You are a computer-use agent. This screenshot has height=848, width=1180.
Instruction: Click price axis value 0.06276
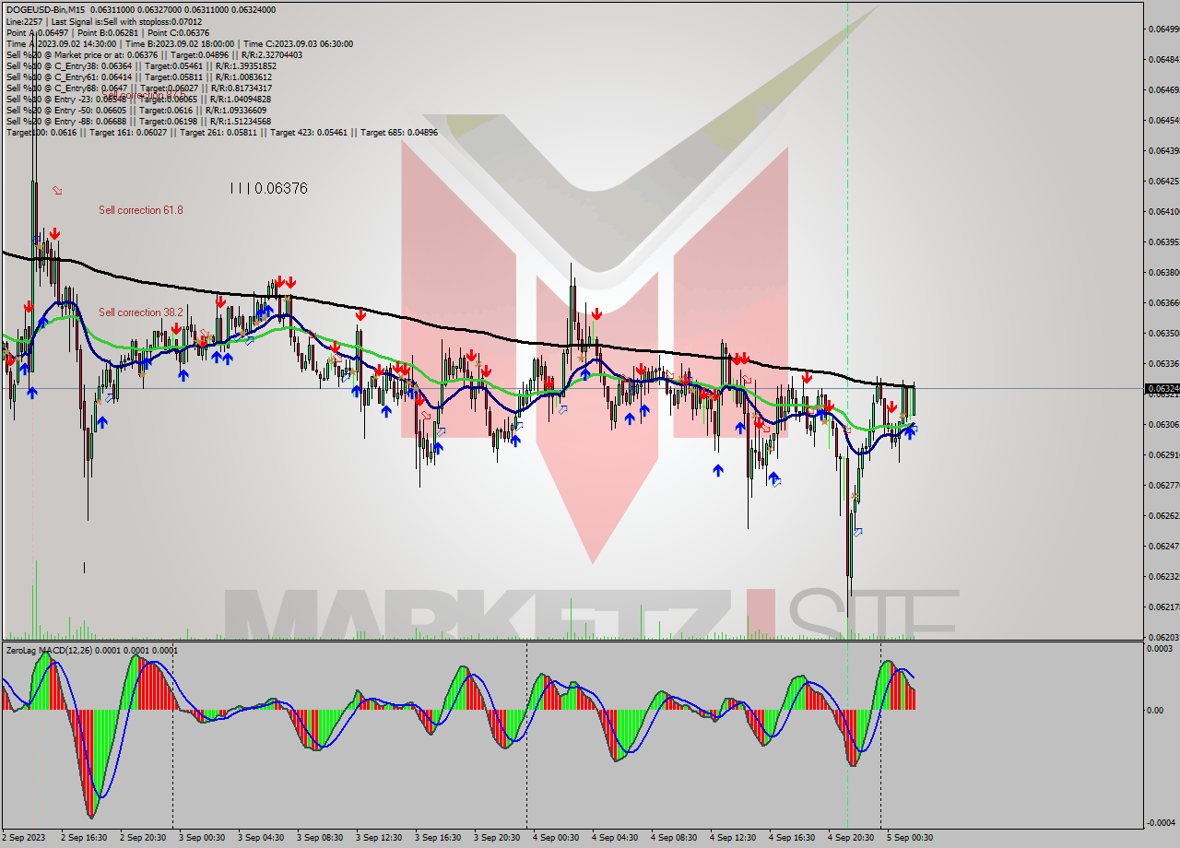[1162, 485]
